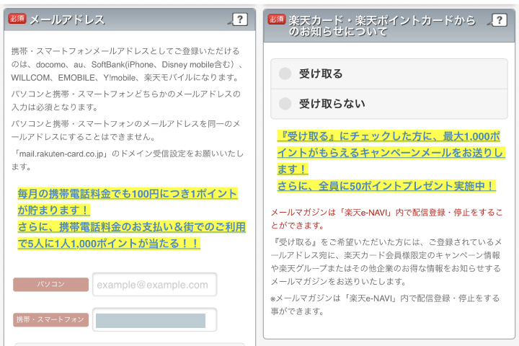Open link さらに、携帯電話料金のお支払い＆街でのご利用

[x=132, y=235]
